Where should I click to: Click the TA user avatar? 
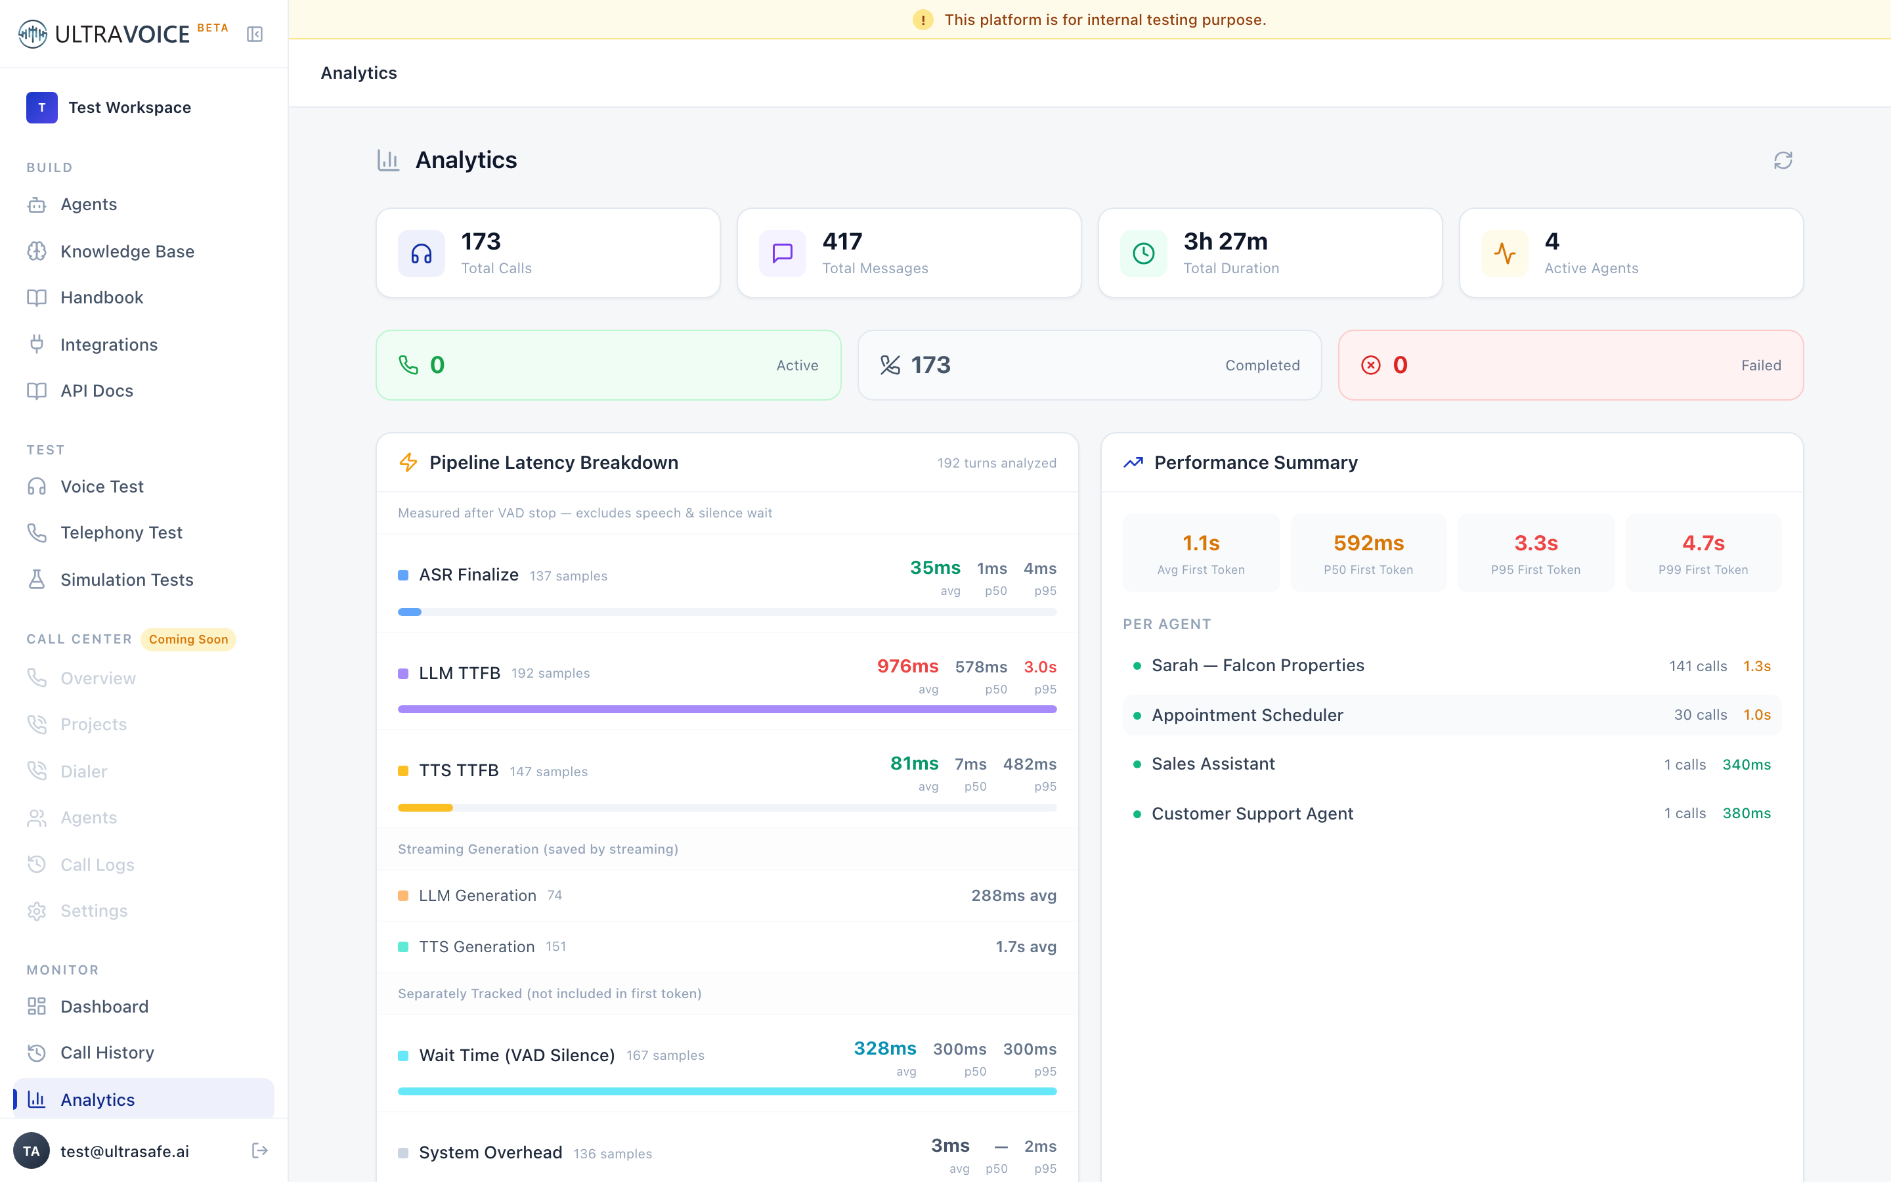click(32, 1150)
